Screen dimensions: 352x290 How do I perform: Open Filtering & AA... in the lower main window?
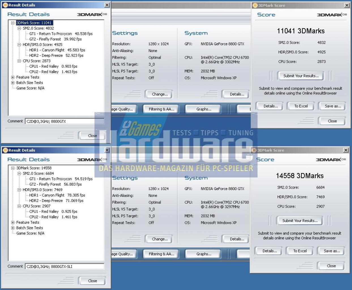tap(161, 254)
